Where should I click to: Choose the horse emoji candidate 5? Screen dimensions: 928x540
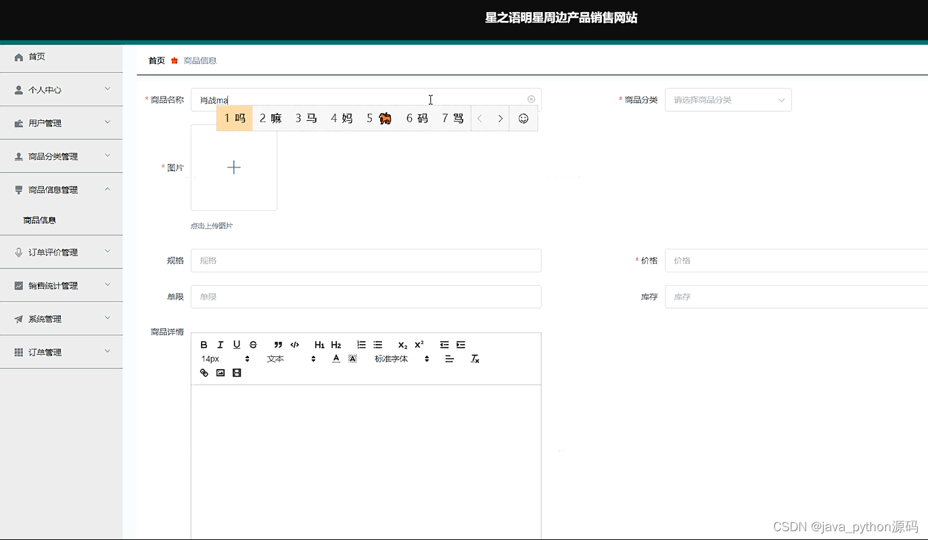(379, 118)
